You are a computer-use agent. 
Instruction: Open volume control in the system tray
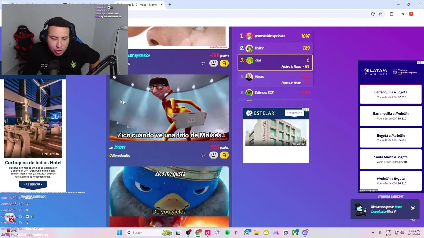(403, 233)
